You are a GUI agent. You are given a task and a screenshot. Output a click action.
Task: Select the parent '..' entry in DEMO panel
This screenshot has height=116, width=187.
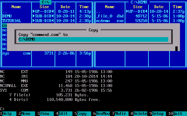point(98,12)
